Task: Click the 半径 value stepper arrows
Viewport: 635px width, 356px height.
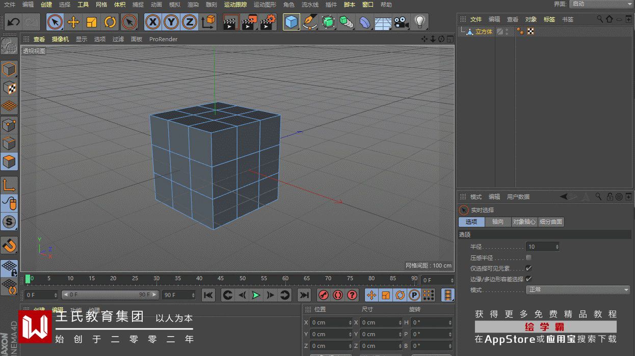Action: click(557, 247)
